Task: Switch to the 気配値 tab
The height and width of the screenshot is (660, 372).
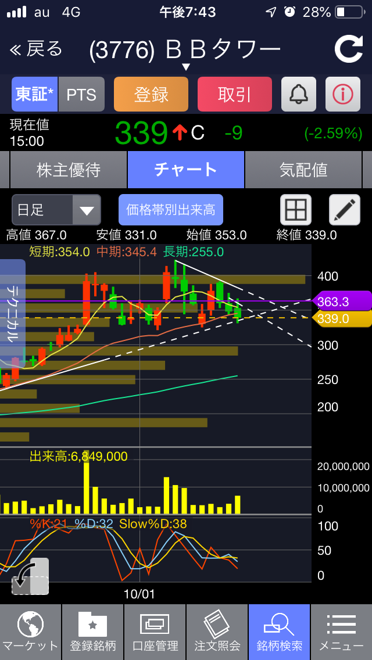Action: (303, 170)
